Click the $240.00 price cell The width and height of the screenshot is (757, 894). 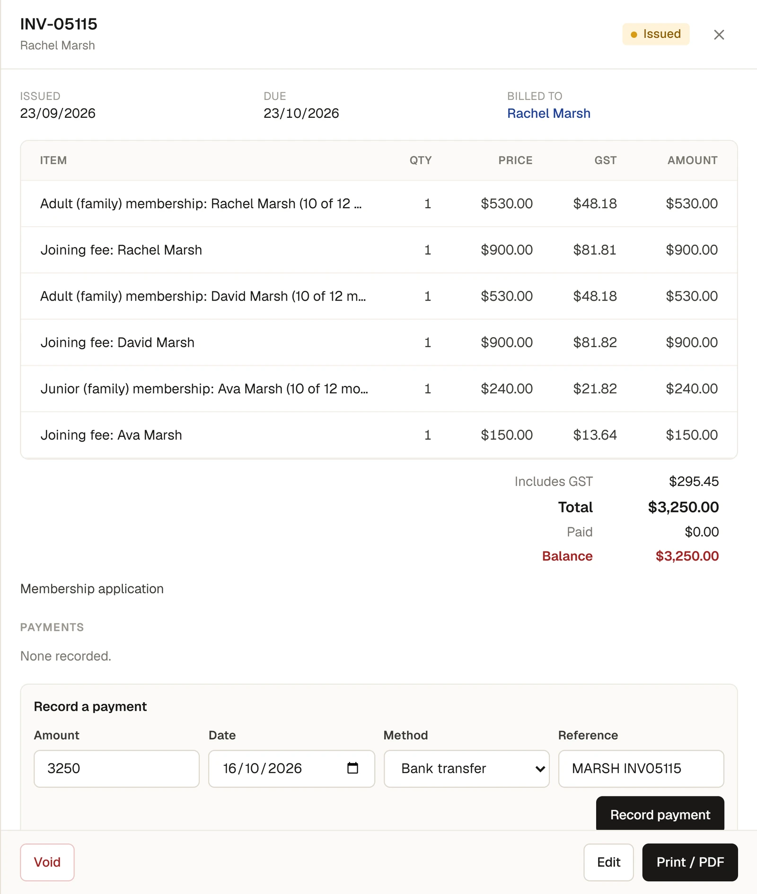coord(507,389)
